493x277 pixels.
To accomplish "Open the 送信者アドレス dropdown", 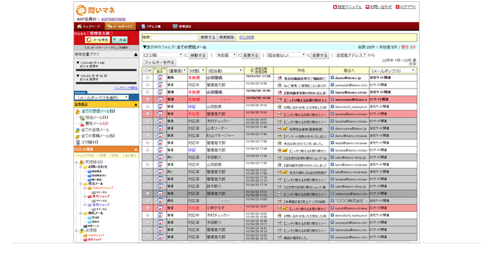I will click(351, 55).
